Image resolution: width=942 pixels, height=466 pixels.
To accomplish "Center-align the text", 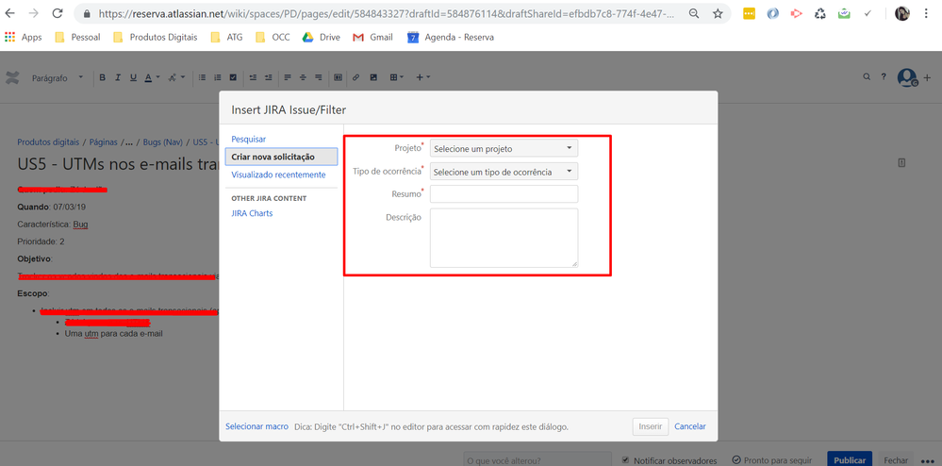I will 304,77.
